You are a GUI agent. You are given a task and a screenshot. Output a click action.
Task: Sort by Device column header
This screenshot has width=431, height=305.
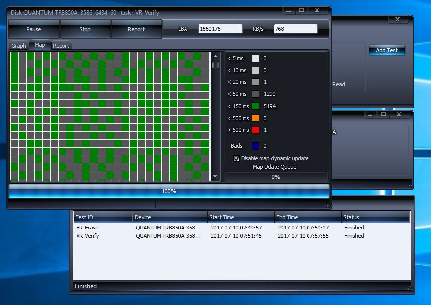tap(170, 217)
